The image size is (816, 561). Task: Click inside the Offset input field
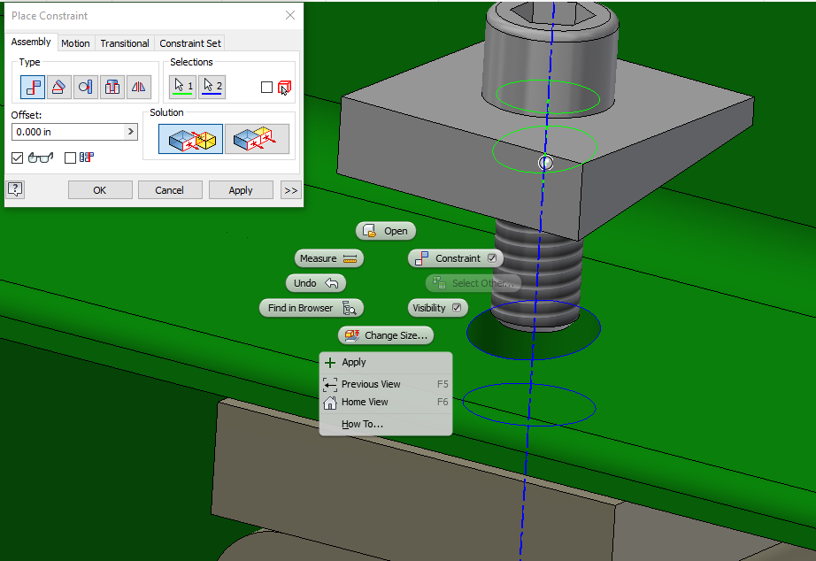[71, 131]
